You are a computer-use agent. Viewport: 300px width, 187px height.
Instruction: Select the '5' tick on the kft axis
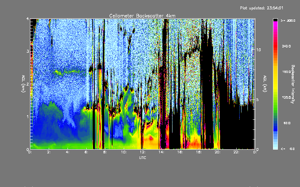click(x=257, y=100)
